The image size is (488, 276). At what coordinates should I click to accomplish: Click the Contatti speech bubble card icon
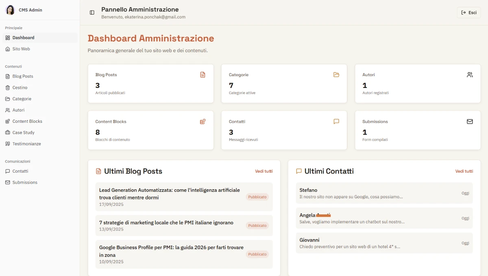[x=336, y=121]
